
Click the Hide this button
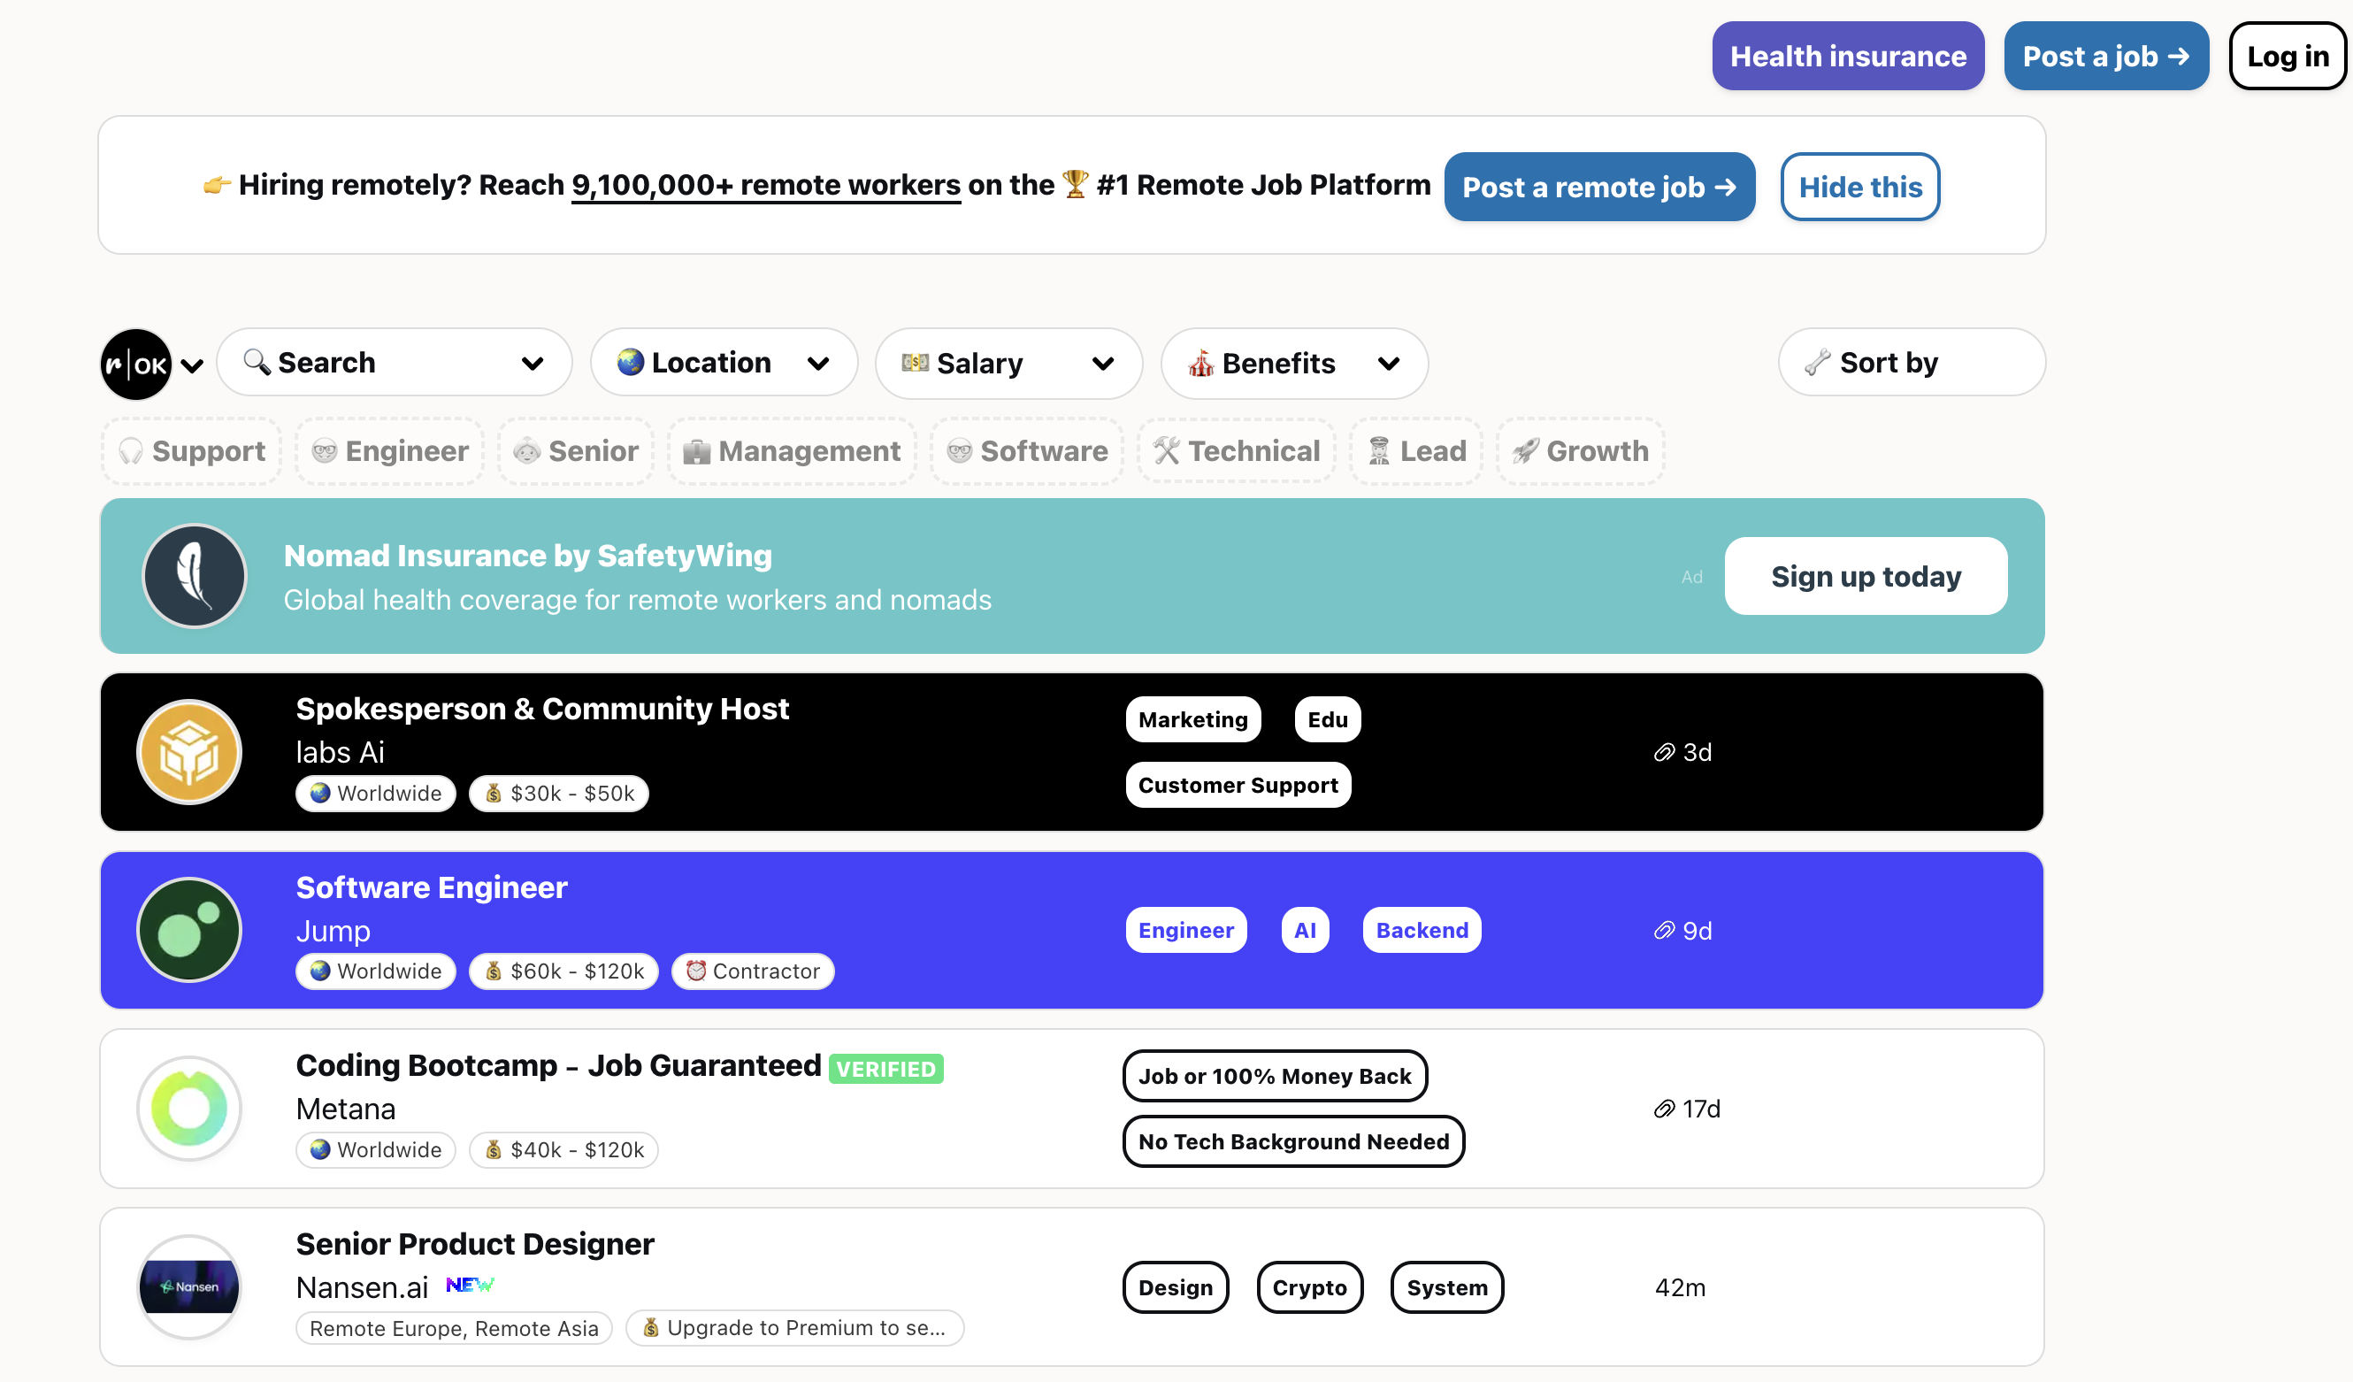point(1859,187)
